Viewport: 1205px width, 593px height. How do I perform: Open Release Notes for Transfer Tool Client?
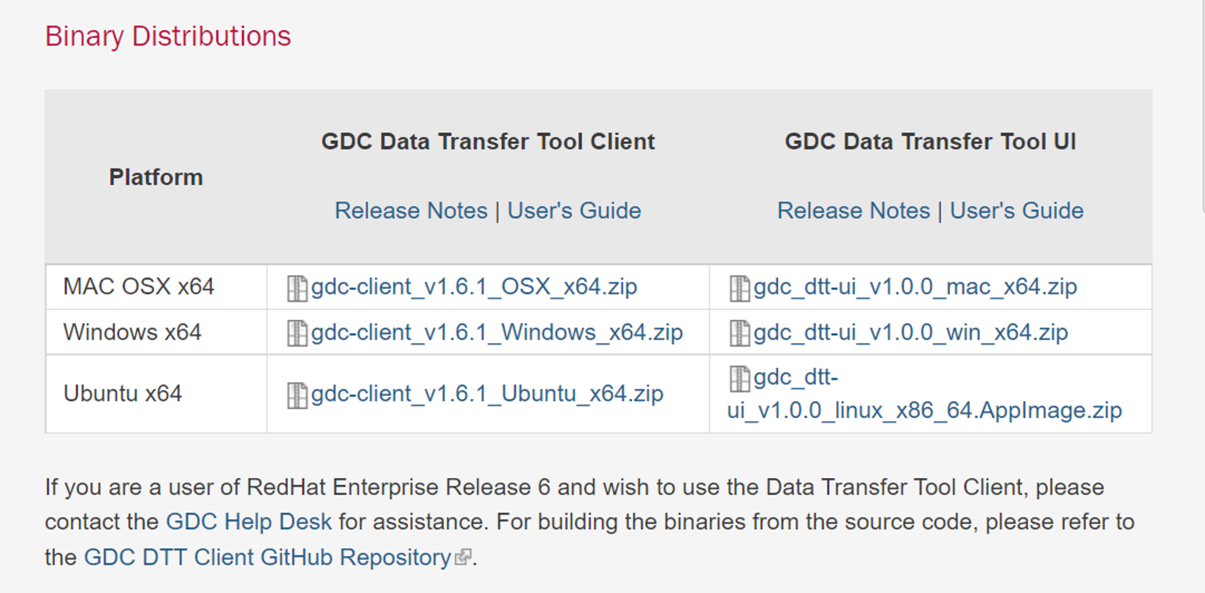(411, 211)
